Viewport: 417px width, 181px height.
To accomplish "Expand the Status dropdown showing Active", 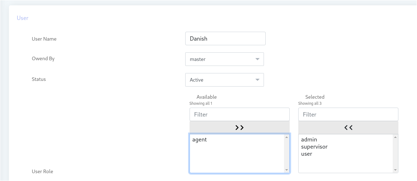I will coord(224,80).
